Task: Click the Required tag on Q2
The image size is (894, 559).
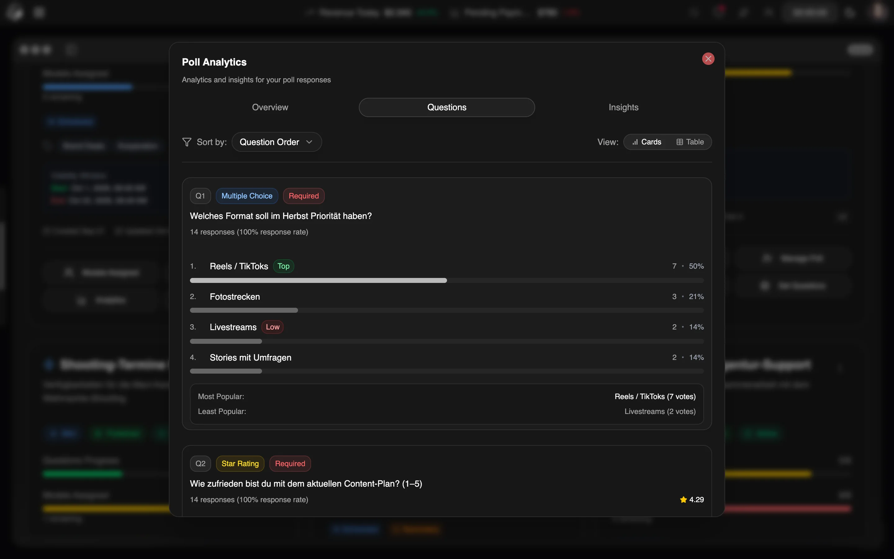Action: [x=290, y=464]
